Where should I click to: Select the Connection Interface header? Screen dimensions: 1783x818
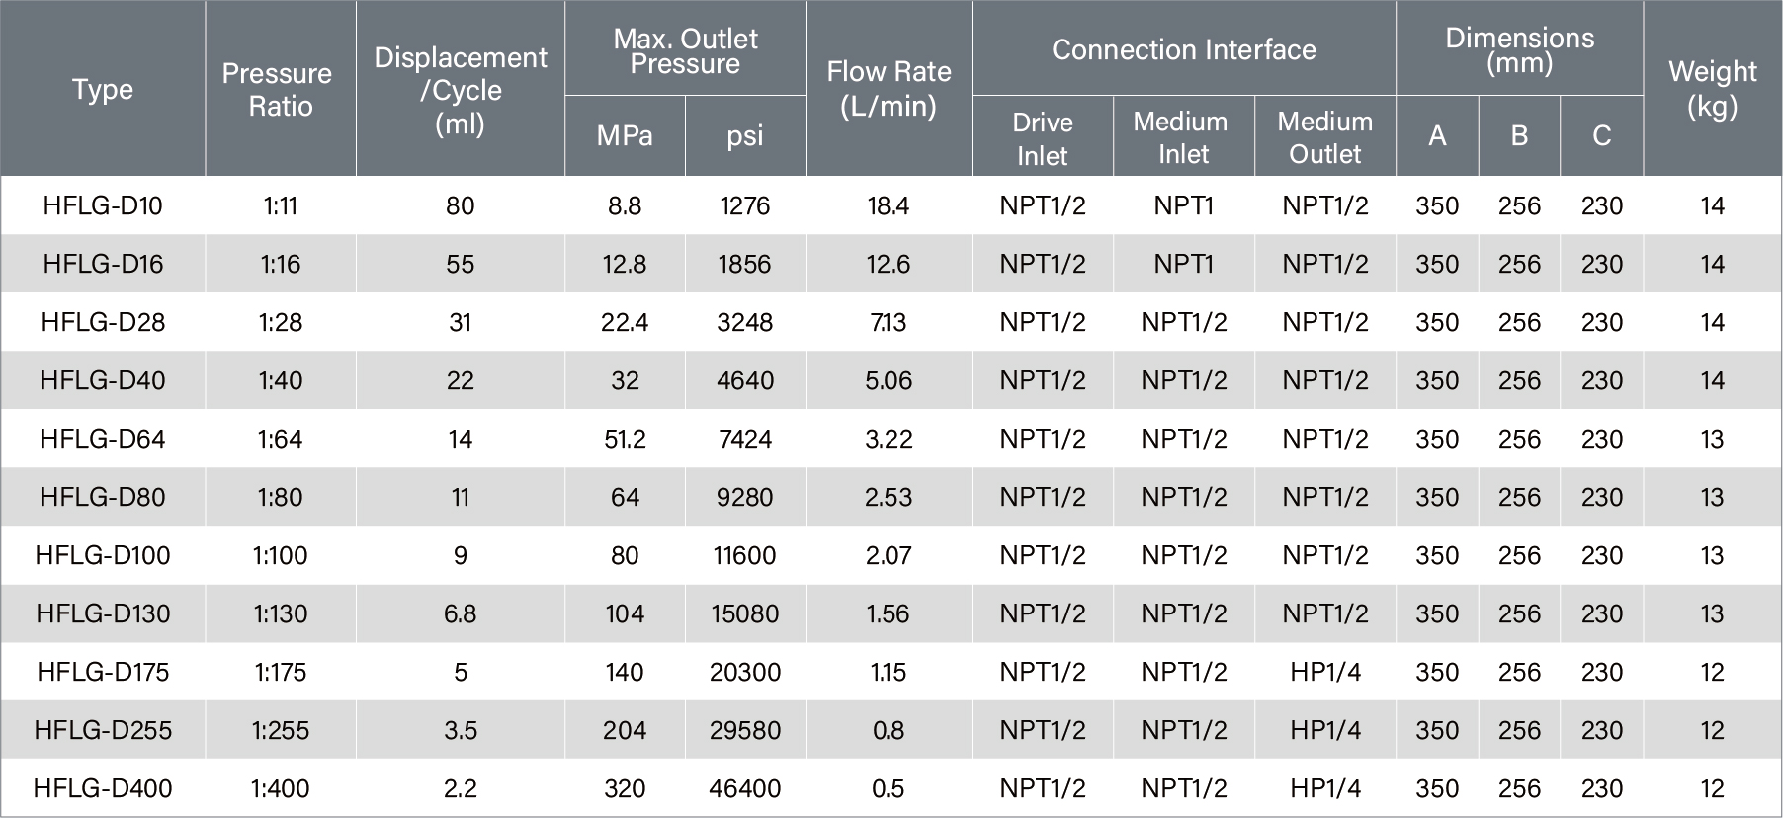click(x=1183, y=49)
